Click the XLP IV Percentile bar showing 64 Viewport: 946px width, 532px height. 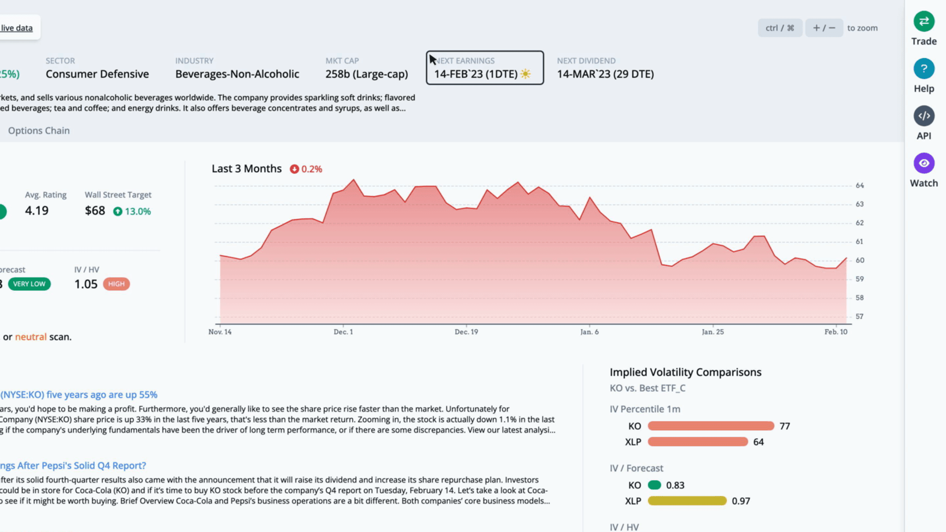(x=698, y=442)
